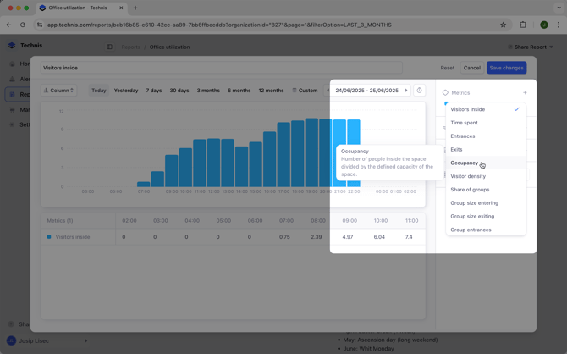Open the browser extensions puzzle icon

coord(523,25)
